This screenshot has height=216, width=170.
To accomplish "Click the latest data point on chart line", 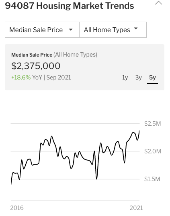I will pos(139,131).
